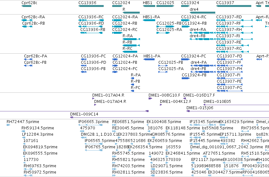This screenshot has height=177, width=269.
Task: Open protein CG13937-PI
Action: pos(229,75)
